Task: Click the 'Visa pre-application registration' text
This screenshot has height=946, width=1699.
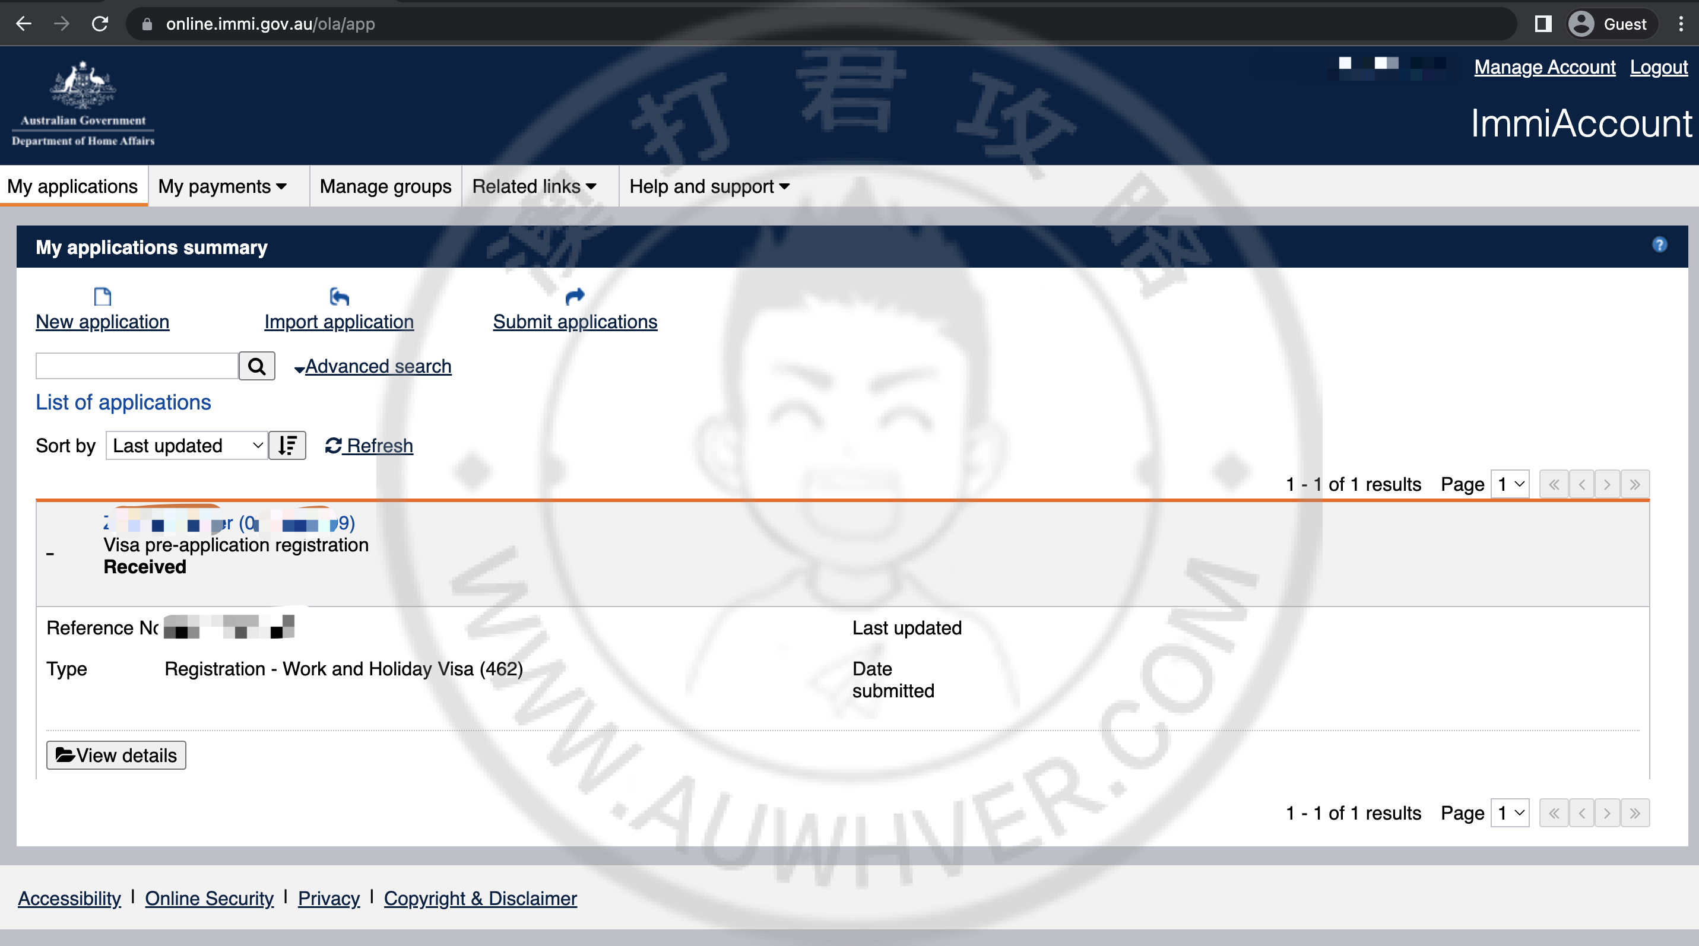Action: pyautogui.click(x=236, y=545)
